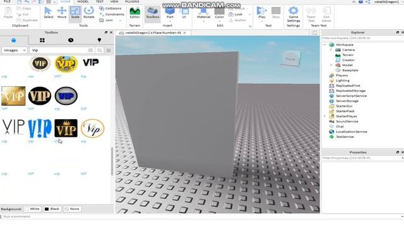Switch to the MODEL ribbon tab
The height and width of the screenshot is (227, 404).
[83, 1]
